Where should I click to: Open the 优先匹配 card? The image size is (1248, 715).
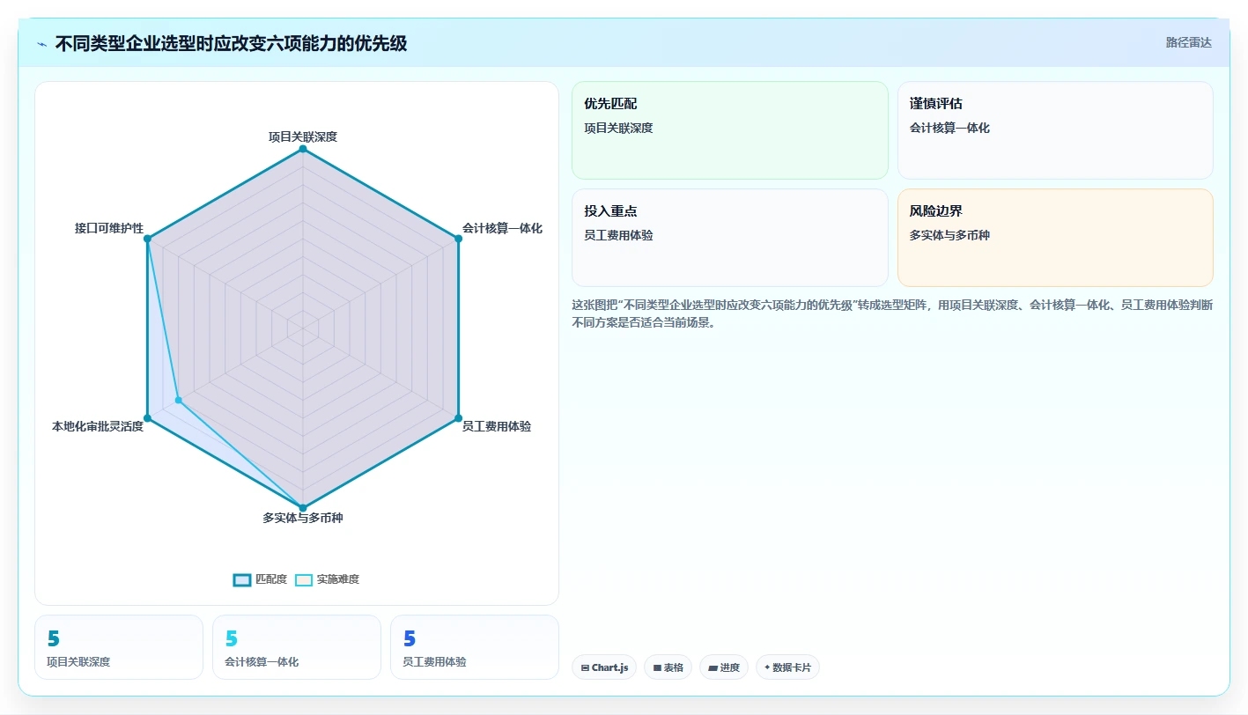click(730, 130)
